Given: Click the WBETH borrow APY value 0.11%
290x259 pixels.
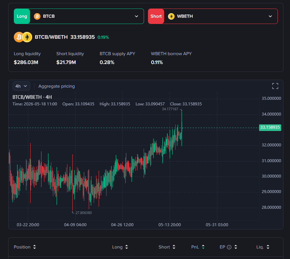Looking at the screenshot, I should pyautogui.click(x=157, y=62).
